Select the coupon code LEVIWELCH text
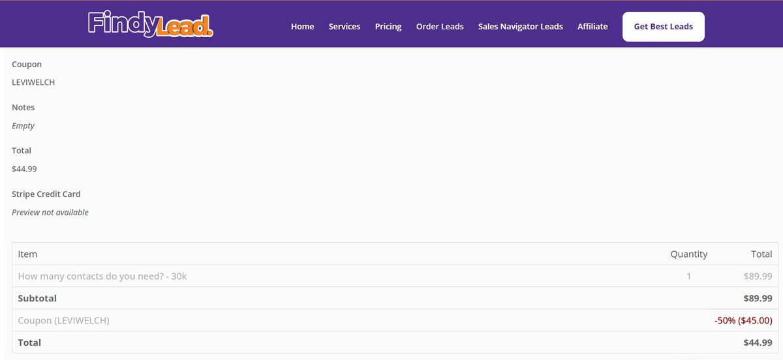 click(x=33, y=83)
